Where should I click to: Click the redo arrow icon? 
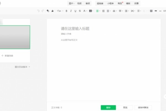43,11
